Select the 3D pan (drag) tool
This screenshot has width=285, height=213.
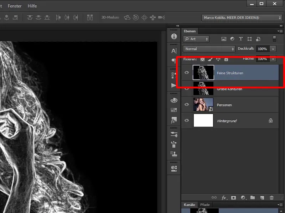click(144, 17)
